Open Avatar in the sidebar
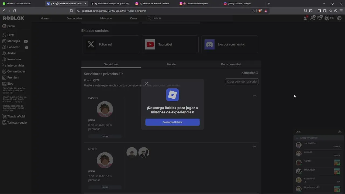This screenshot has height=194, width=345. (x=9, y=53)
